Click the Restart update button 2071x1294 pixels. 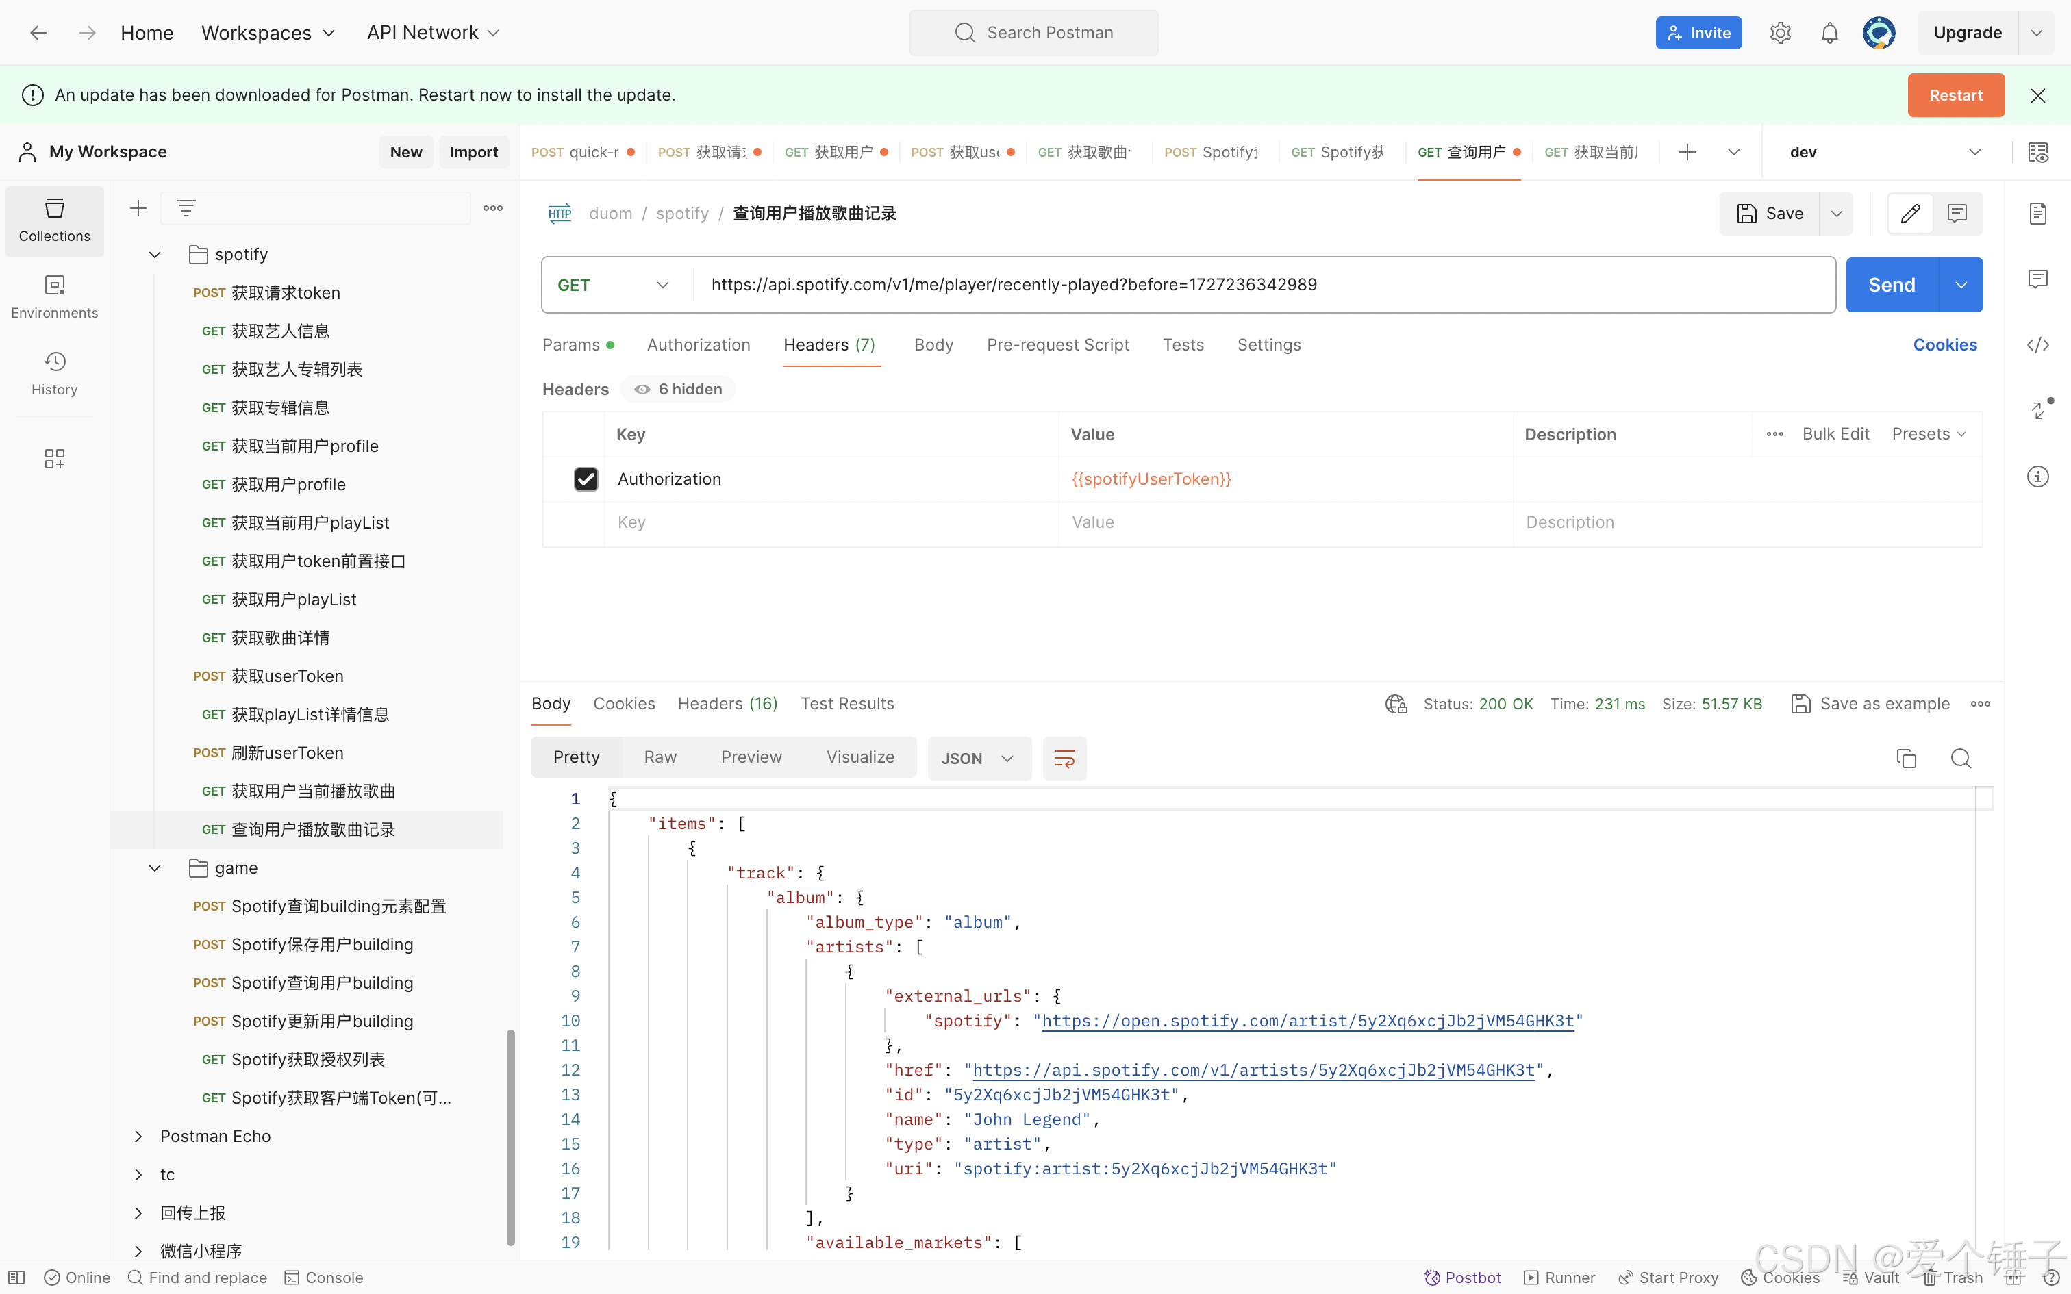[1955, 95]
